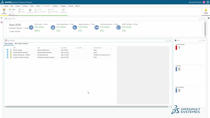This screenshot has width=210, height=118.
Task: Click scroll-down arrow of Current cycle panel
Action: [205, 37]
